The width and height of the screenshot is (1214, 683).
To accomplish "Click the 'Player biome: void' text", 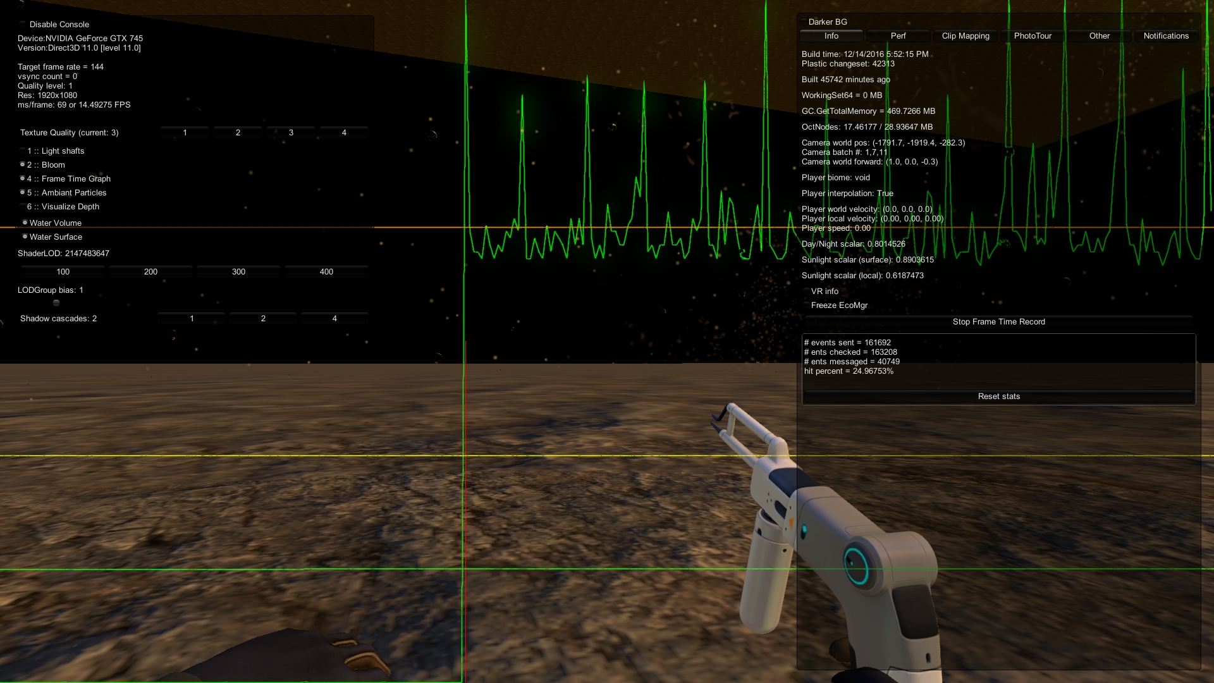I will coord(836,177).
